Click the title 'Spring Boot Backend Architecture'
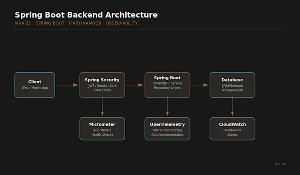 86,15
